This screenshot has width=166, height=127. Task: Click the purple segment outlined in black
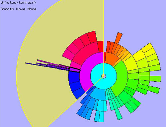pos(75,70)
